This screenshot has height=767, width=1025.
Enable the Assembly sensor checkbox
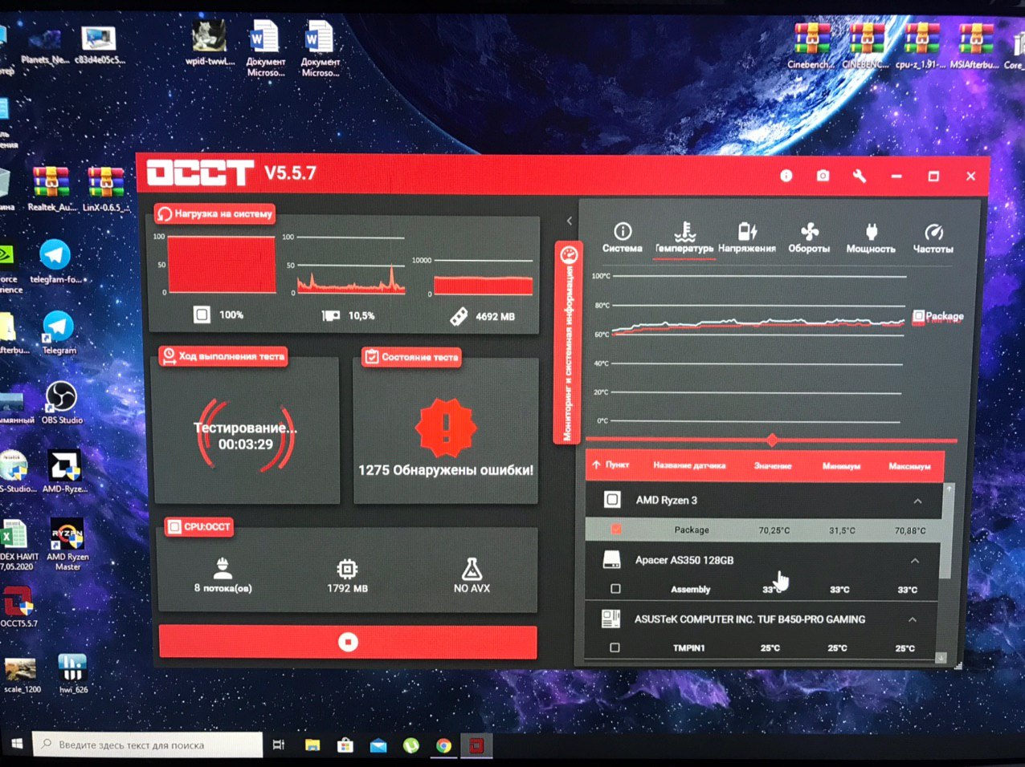pyautogui.click(x=615, y=589)
